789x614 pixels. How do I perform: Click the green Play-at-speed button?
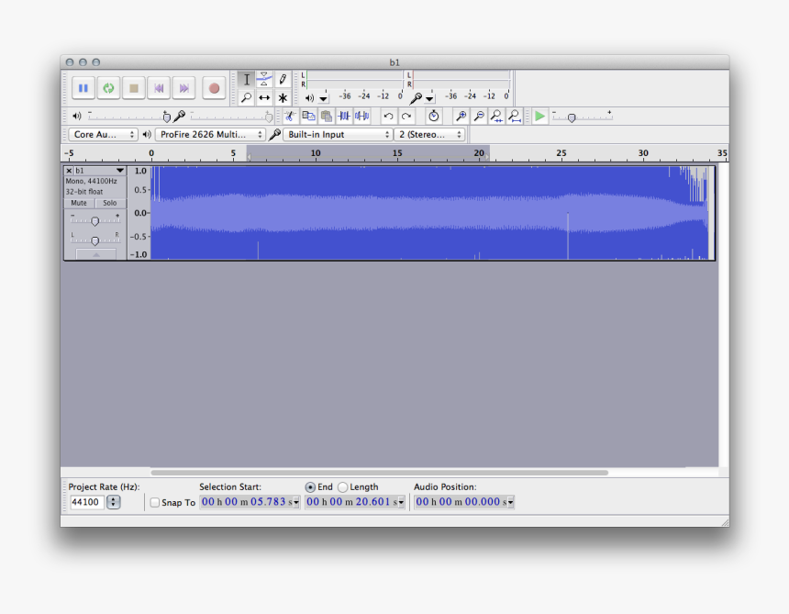(539, 117)
